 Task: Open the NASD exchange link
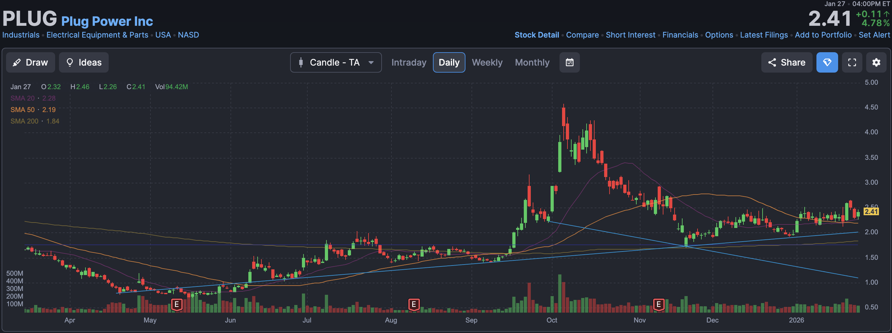click(188, 35)
